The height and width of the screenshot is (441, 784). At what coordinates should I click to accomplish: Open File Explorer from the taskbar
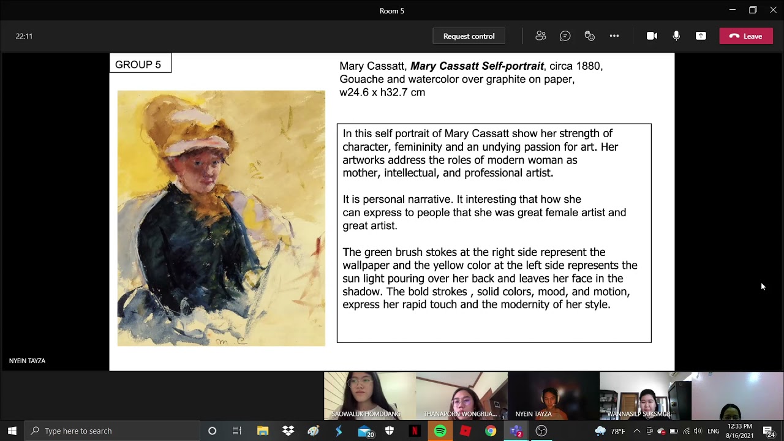coord(263,431)
